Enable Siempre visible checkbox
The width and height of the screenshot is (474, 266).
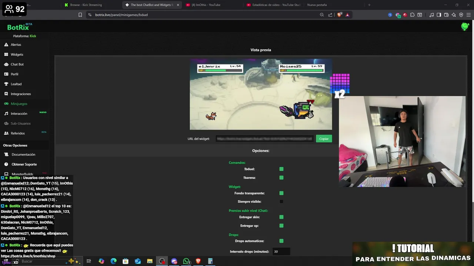(x=281, y=202)
